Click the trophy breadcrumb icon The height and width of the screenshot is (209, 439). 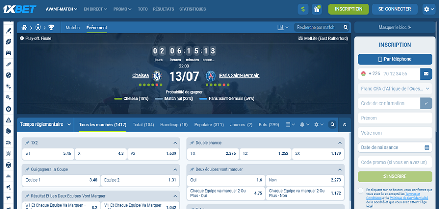[51, 28]
